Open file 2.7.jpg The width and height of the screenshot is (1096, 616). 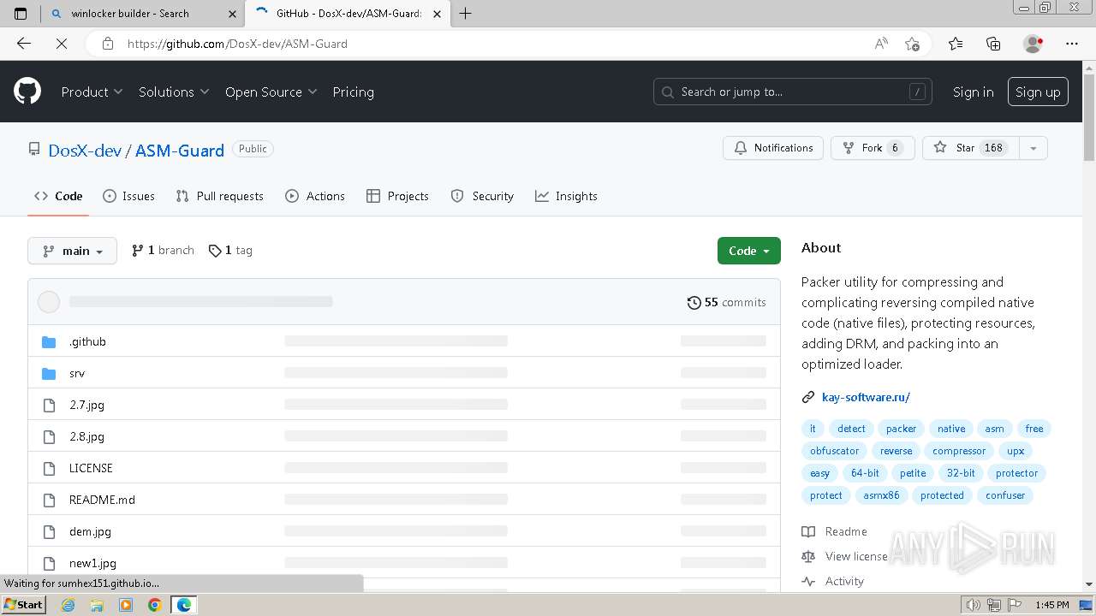(86, 405)
